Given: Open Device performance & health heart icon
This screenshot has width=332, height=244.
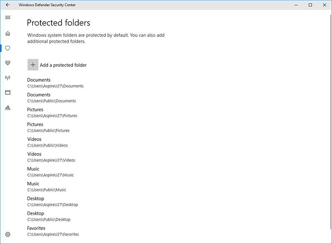Looking at the screenshot, I should 8,63.
